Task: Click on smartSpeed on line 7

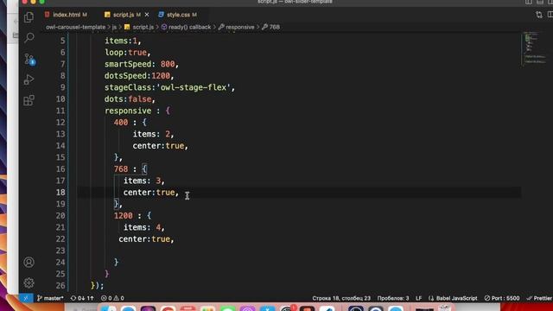Action: click(128, 64)
